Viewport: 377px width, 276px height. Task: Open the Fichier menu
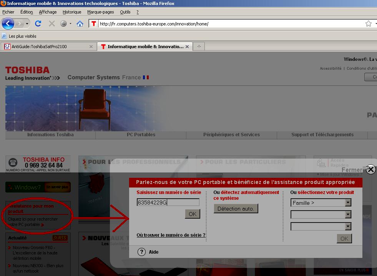(x=8, y=12)
